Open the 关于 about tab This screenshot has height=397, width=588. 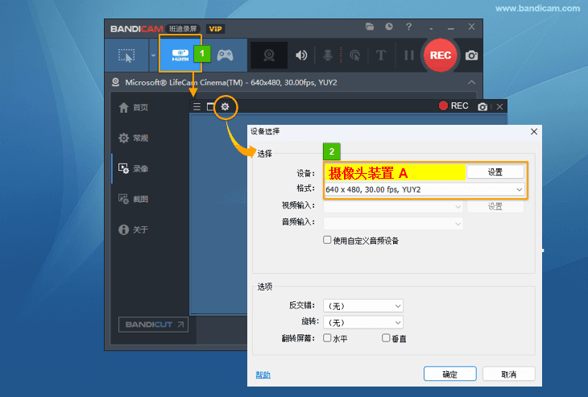(x=134, y=230)
